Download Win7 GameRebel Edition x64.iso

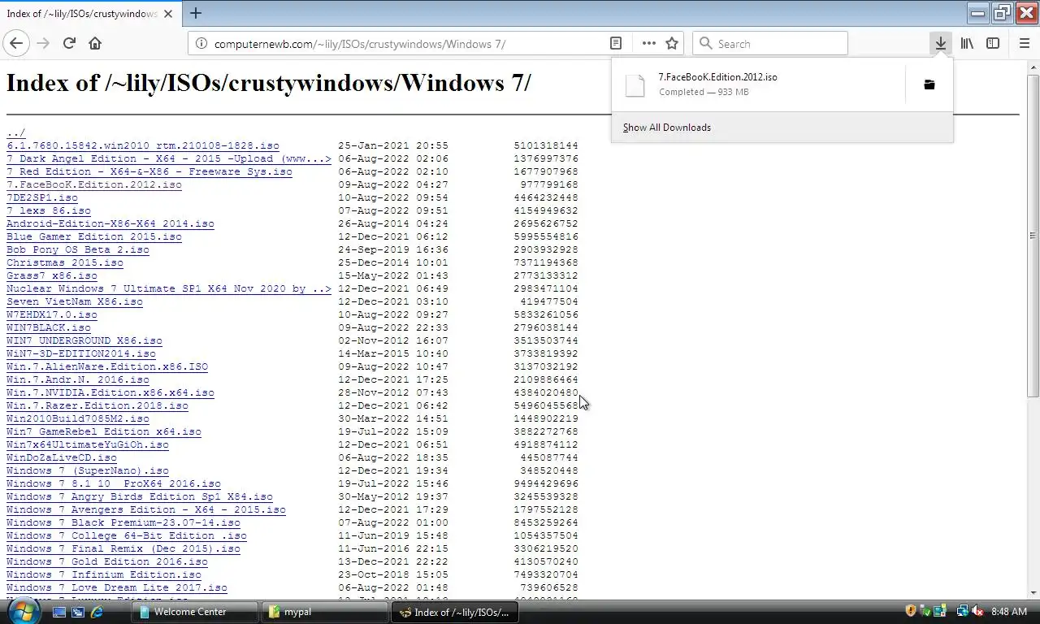[103, 431]
